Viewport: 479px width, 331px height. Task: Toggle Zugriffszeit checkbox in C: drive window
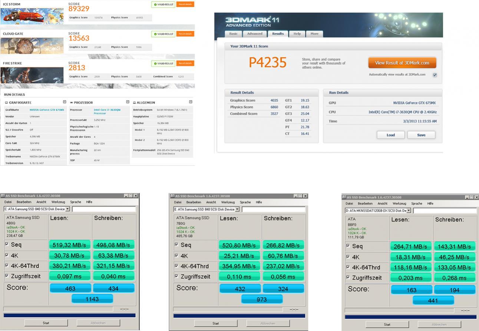pos(7,276)
